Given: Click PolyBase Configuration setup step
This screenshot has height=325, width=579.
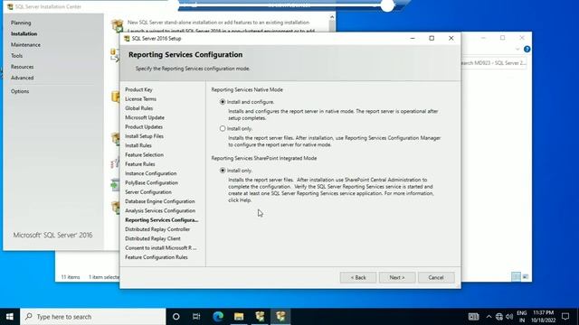Looking at the screenshot, I should click(x=151, y=182).
